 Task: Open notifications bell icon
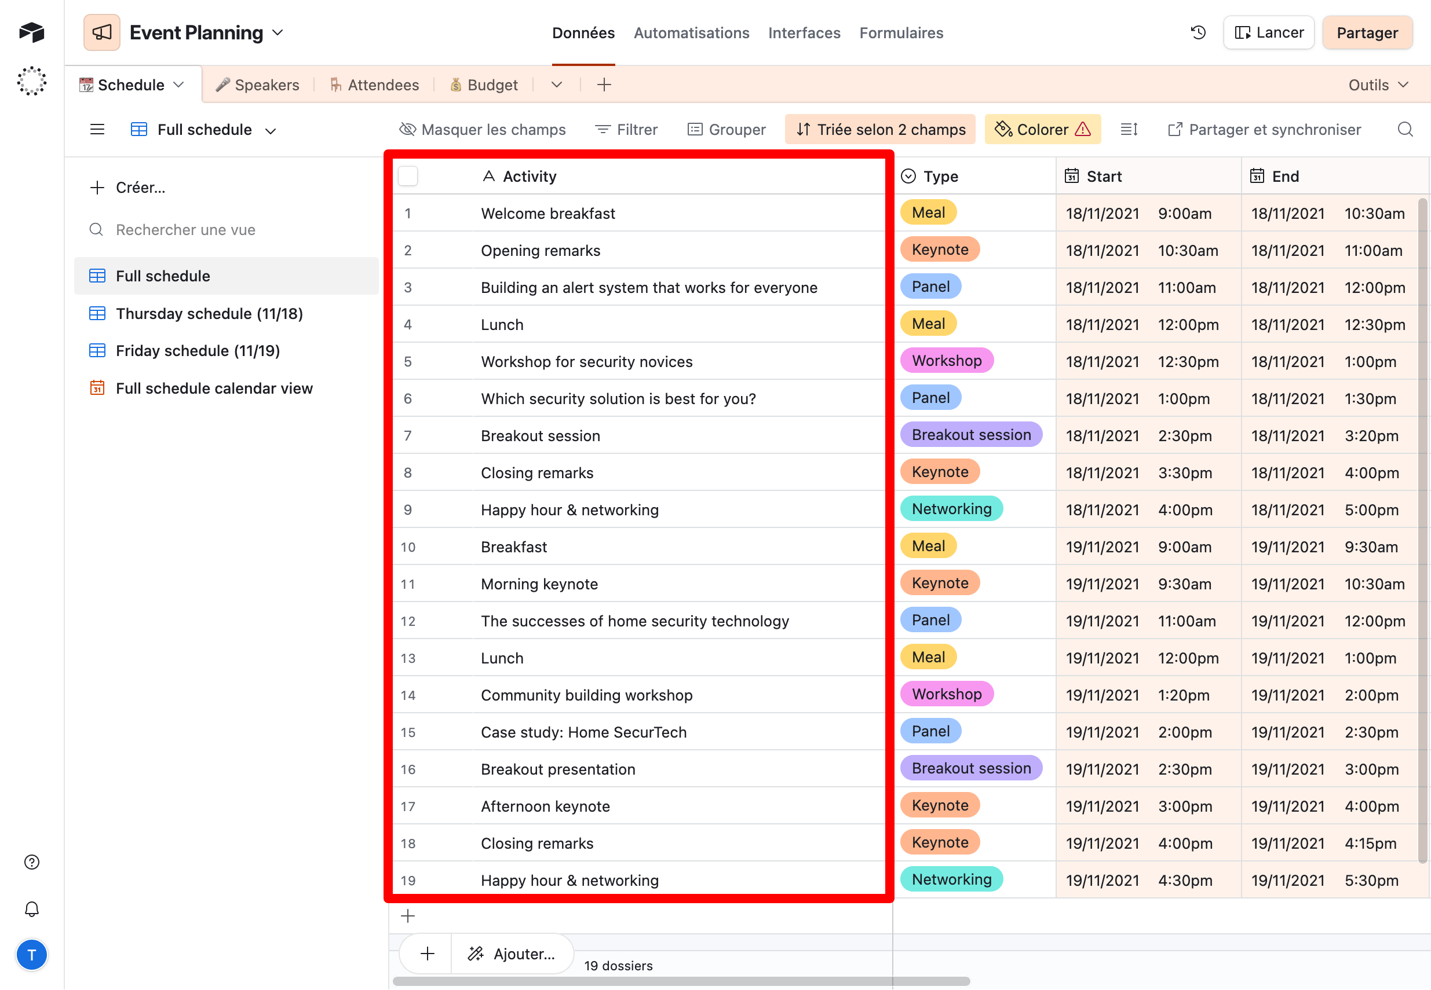pos(32,910)
